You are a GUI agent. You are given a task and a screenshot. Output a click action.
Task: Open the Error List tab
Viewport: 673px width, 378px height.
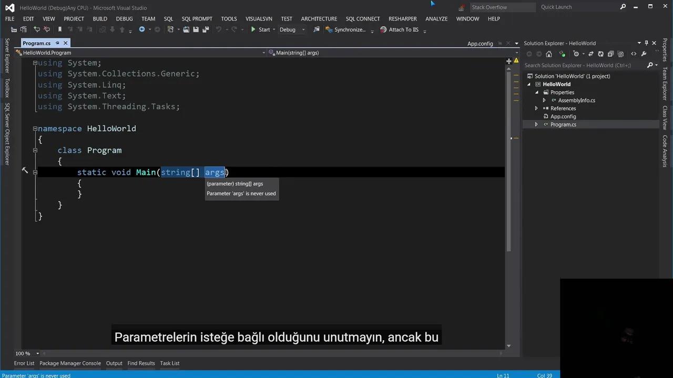(24, 363)
